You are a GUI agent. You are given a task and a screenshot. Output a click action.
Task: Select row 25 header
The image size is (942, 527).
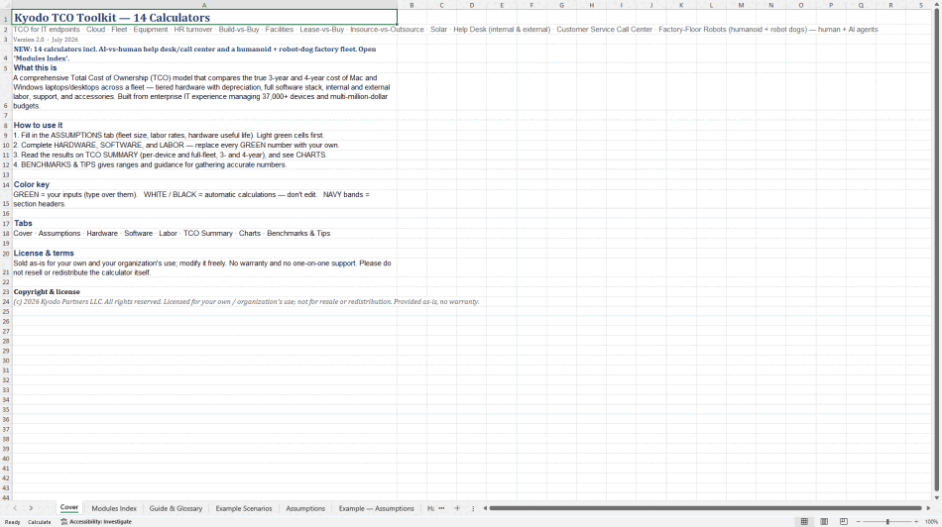click(x=6, y=311)
